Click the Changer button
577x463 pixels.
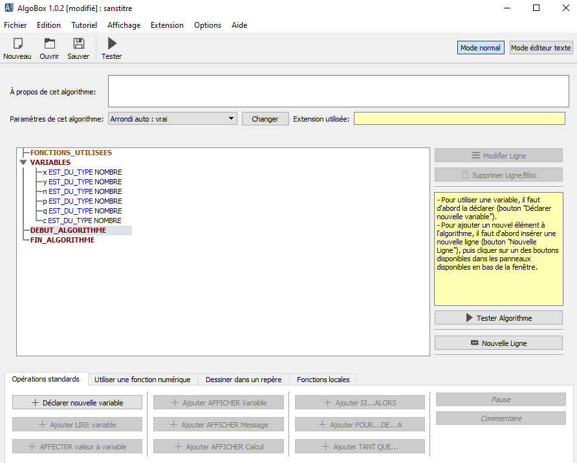coord(265,119)
